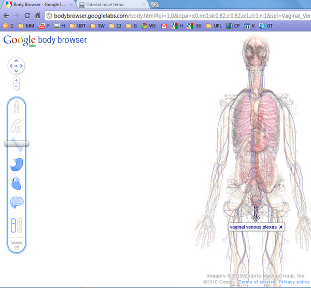
Task: Toggle the labels off switch
Action: (17, 244)
